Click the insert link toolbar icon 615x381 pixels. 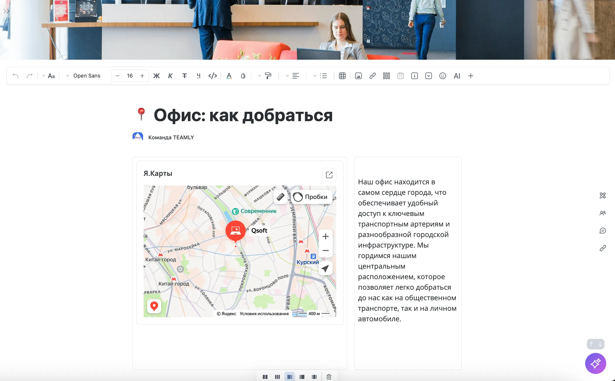[372, 76]
